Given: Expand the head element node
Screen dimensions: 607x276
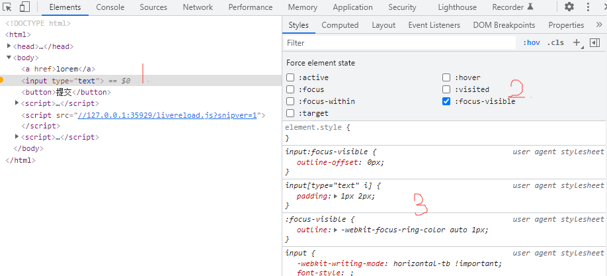Looking at the screenshot, I should 9,46.
